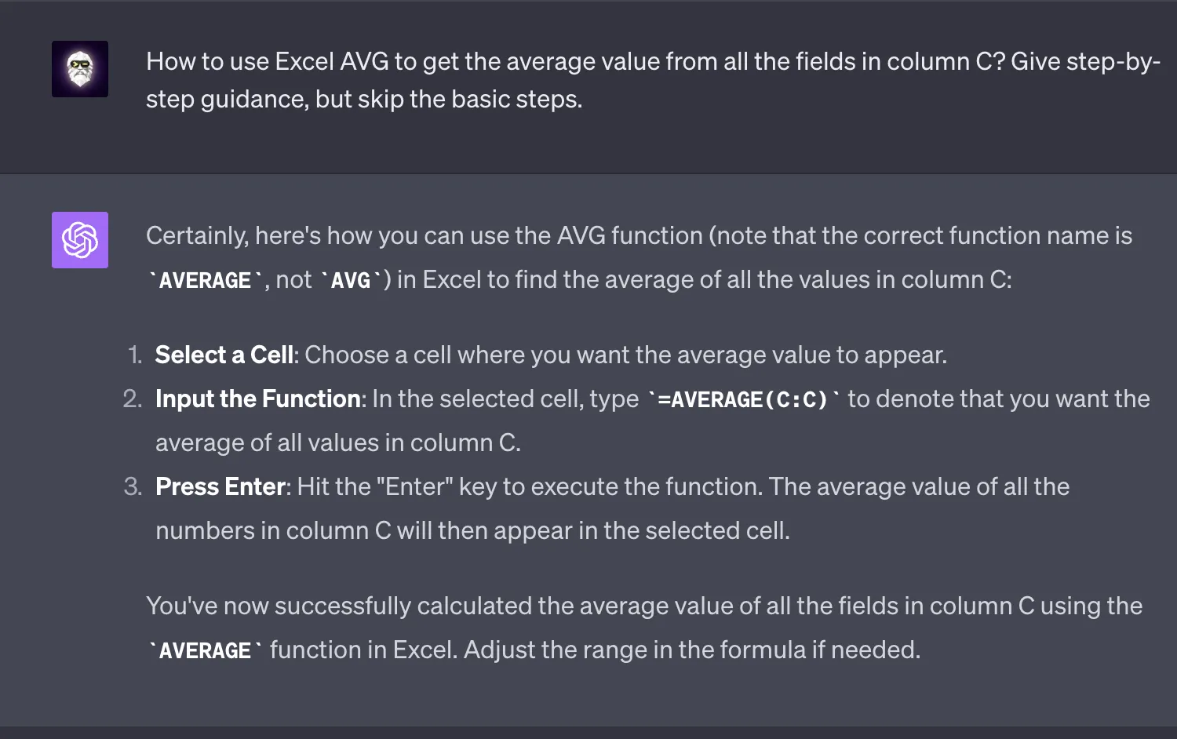Click list number 1 marker
The image size is (1177, 739).
[135, 355]
